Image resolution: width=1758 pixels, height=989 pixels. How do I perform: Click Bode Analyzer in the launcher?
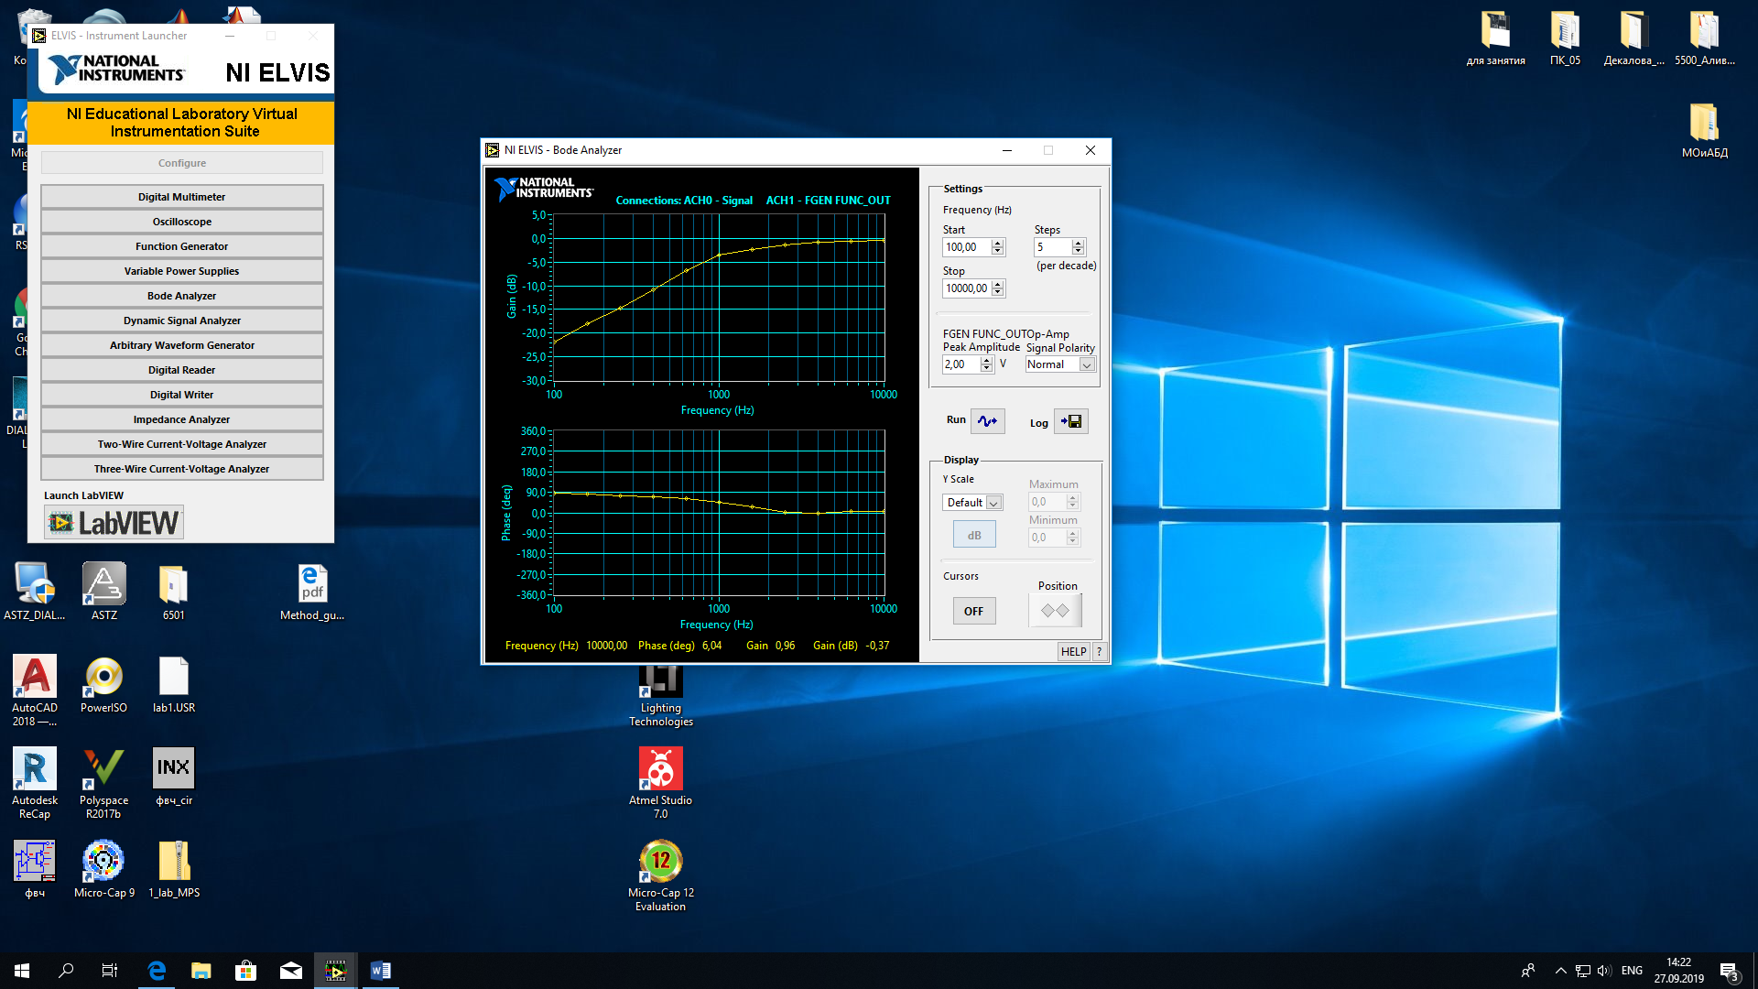point(182,296)
